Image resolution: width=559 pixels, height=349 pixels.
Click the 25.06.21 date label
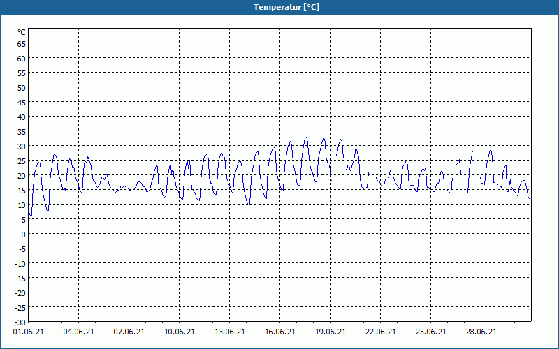pyautogui.click(x=430, y=332)
